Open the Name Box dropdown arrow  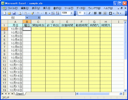[27, 18]
